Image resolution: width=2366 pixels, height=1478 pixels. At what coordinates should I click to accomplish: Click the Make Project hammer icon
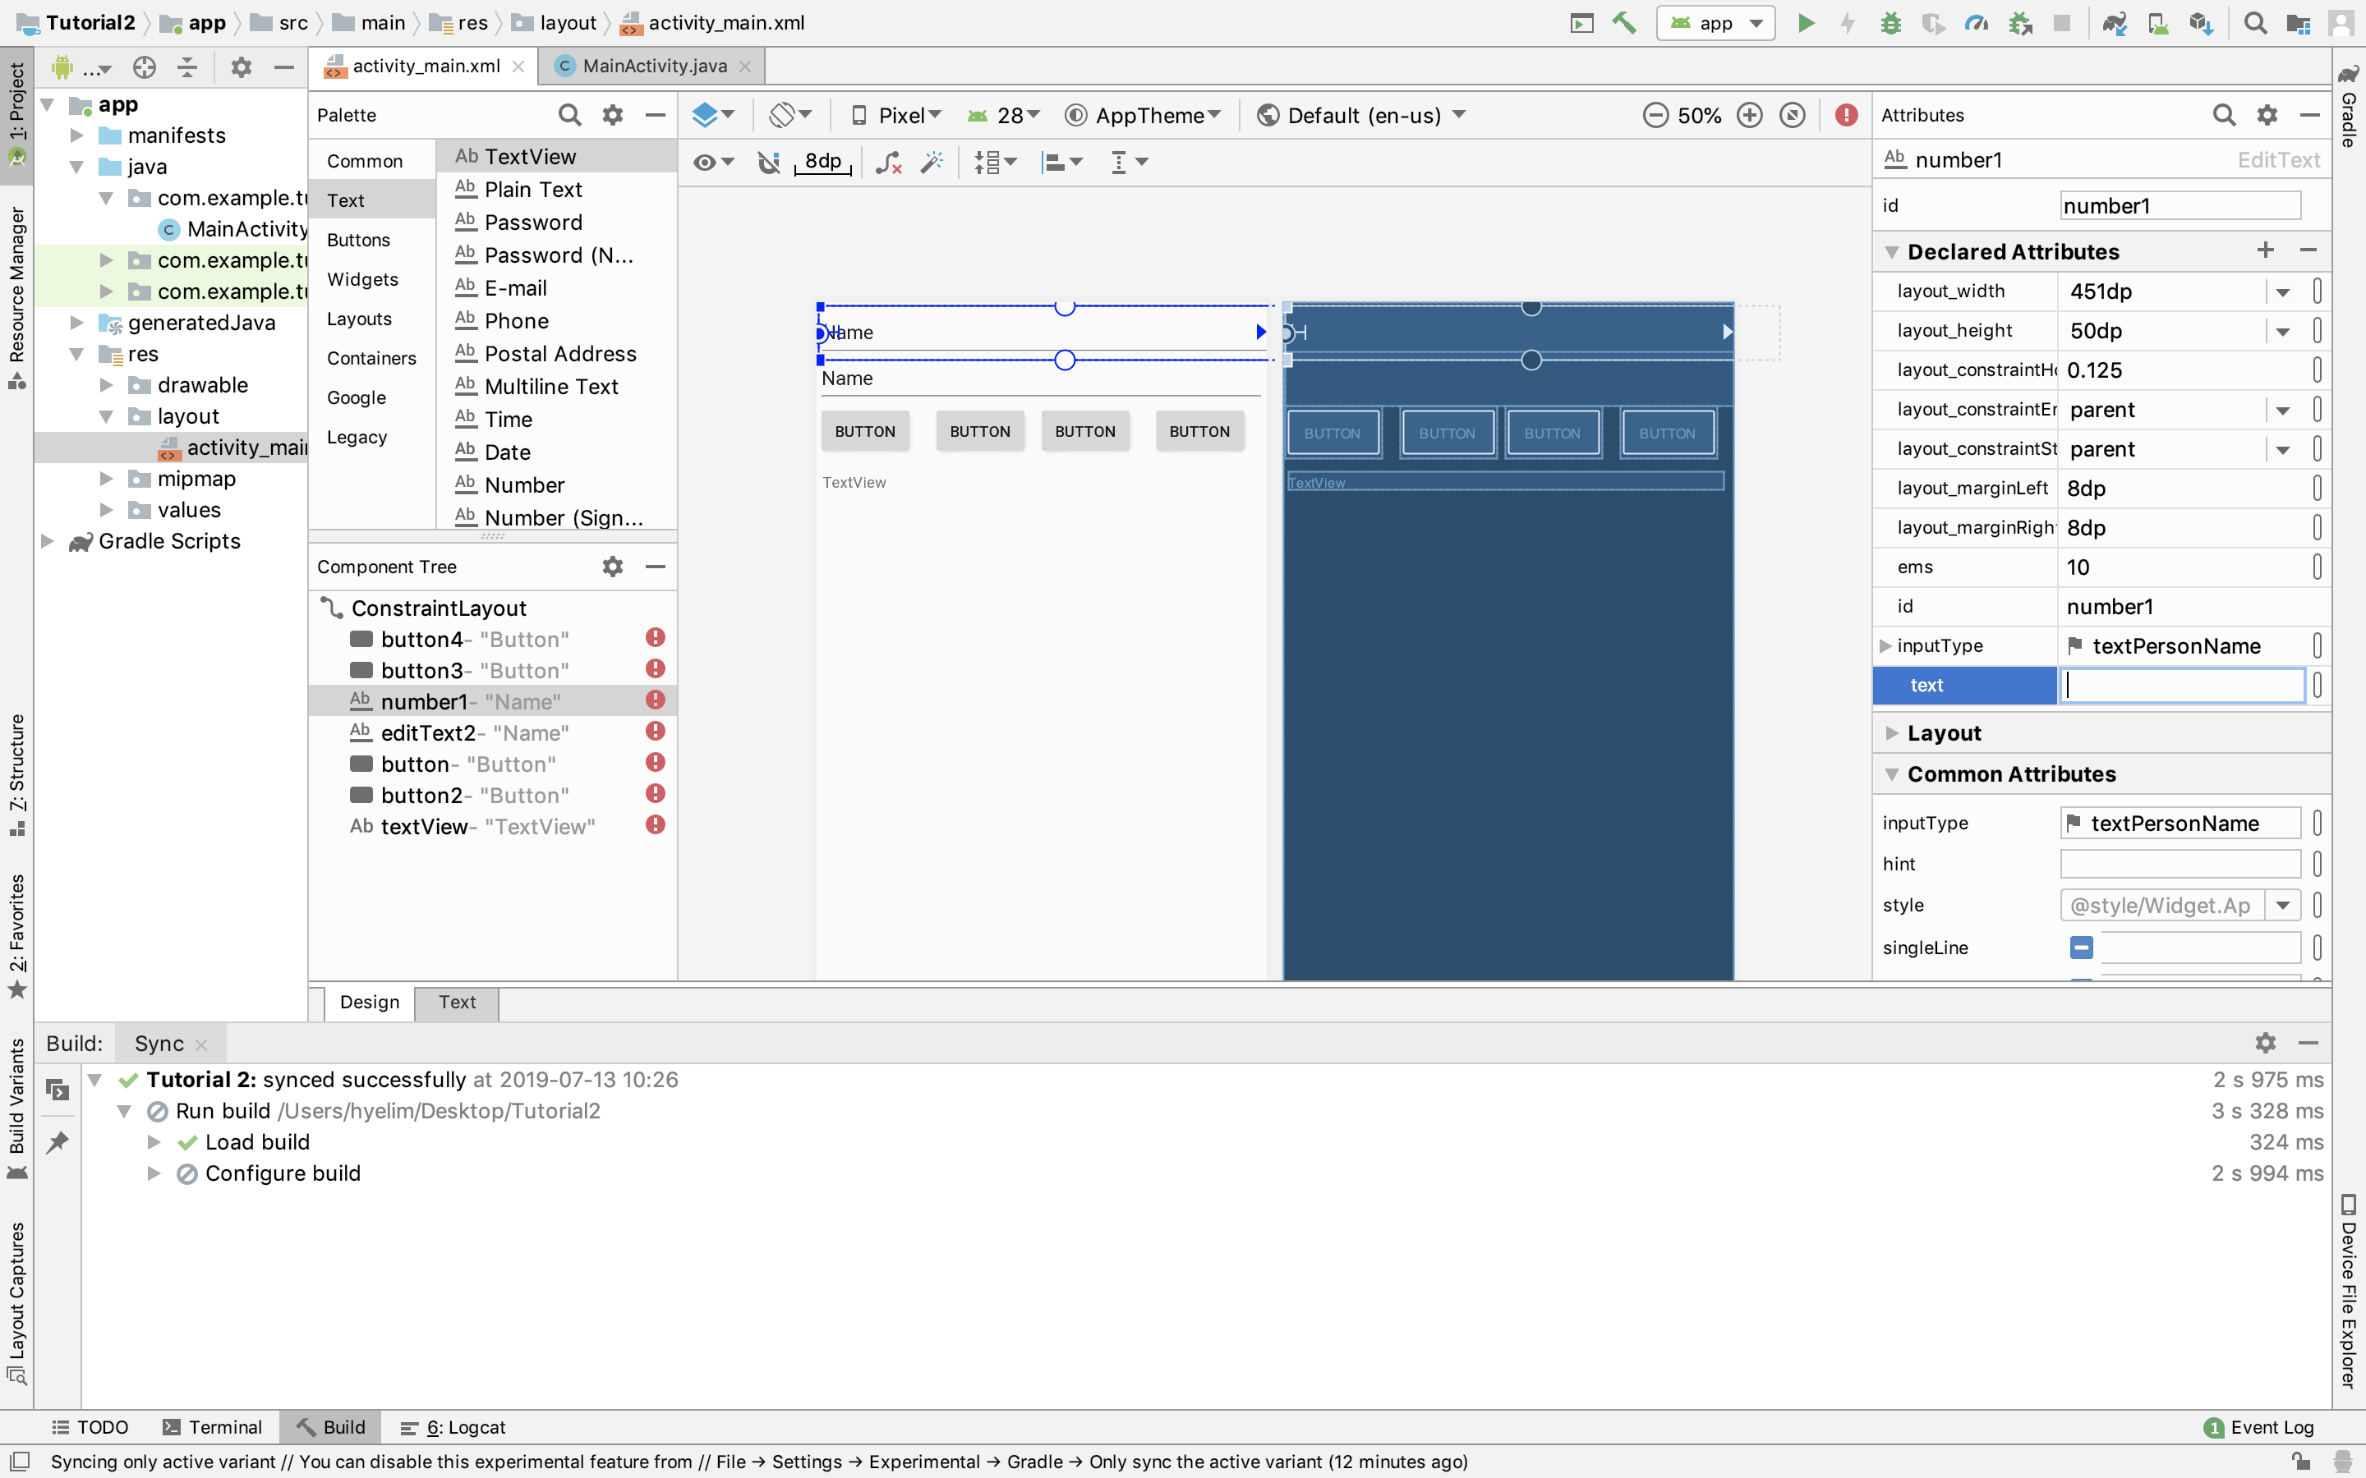tap(1624, 22)
